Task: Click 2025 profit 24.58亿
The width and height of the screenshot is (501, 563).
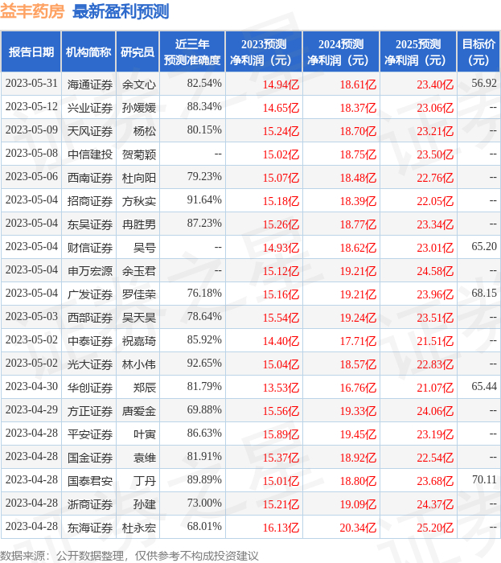Action: pyautogui.click(x=435, y=271)
